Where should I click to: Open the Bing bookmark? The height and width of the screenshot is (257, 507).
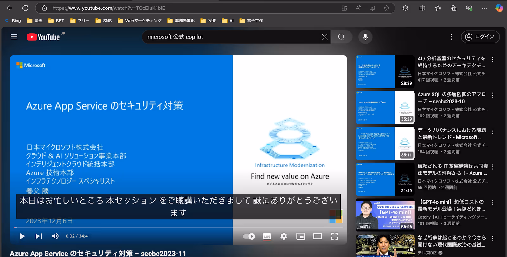13,21
